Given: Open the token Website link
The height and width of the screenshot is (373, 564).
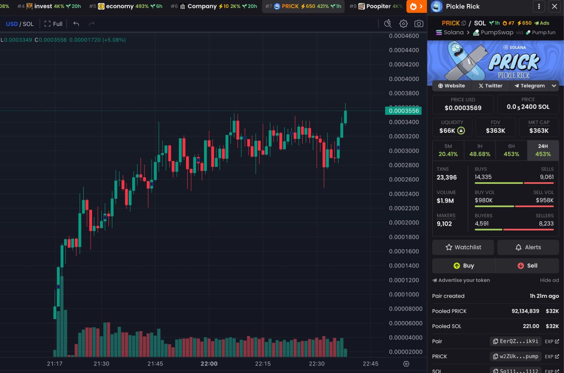Looking at the screenshot, I should [x=452, y=86].
